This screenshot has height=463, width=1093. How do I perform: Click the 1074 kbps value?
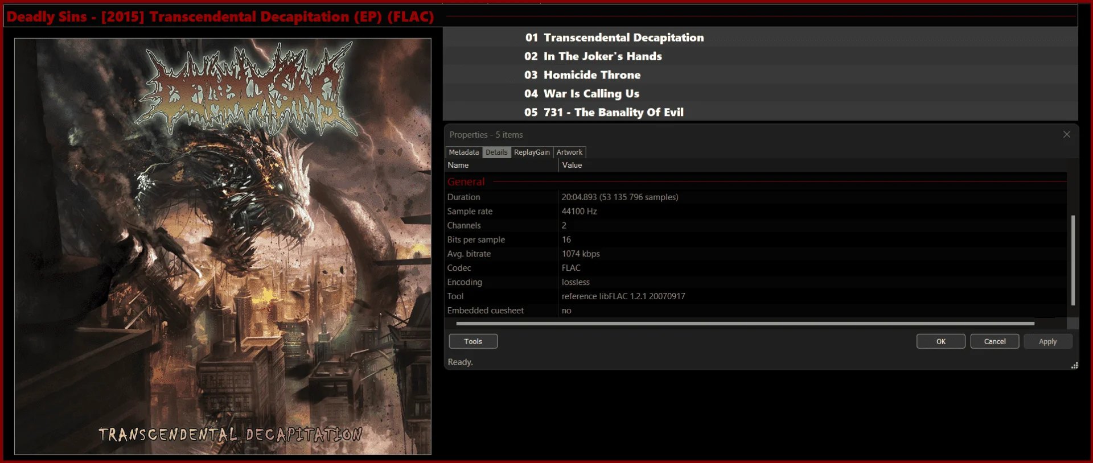pos(581,254)
